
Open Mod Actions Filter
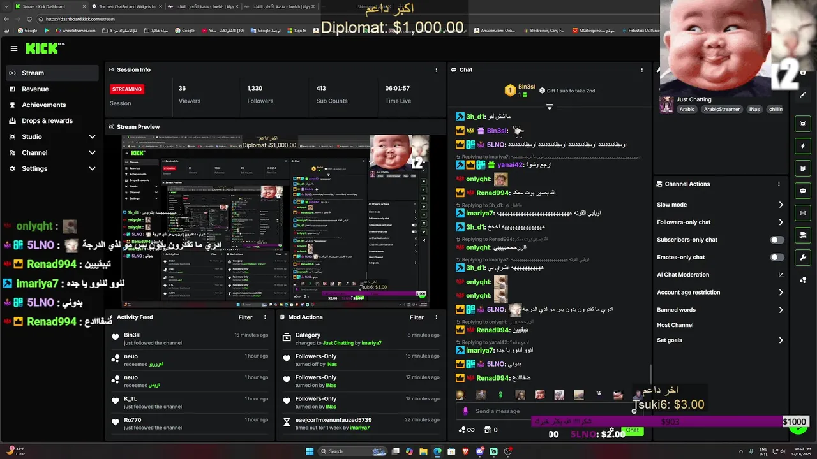tap(417, 317)
